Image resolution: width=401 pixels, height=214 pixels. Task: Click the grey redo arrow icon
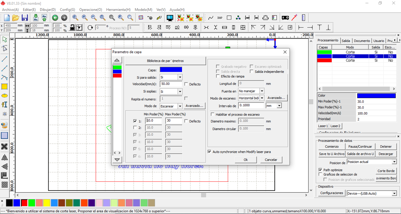[64, 18]
